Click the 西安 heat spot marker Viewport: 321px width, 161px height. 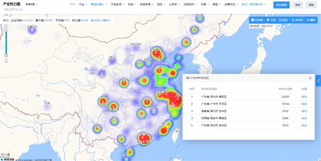coord(124,83)
